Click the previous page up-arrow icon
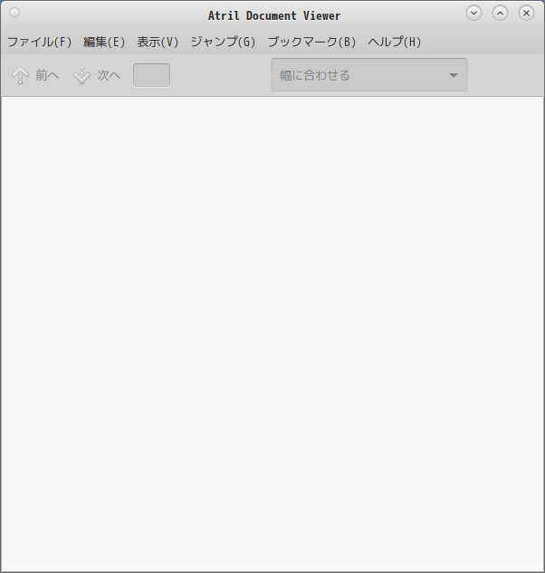The image size is (545, 573). click(x=21, y=75)
